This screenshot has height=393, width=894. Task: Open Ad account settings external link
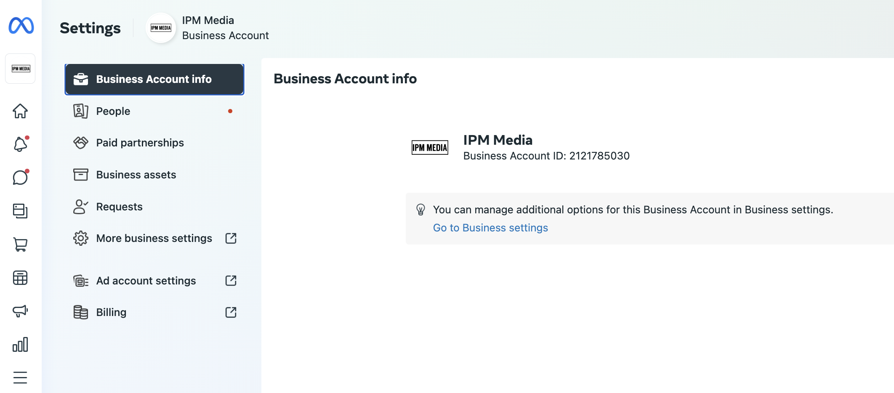pyautogui.click(x=146, y=281)
